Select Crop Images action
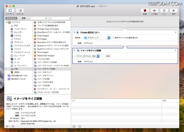This screenshot has height=132, width=184. 43,35
